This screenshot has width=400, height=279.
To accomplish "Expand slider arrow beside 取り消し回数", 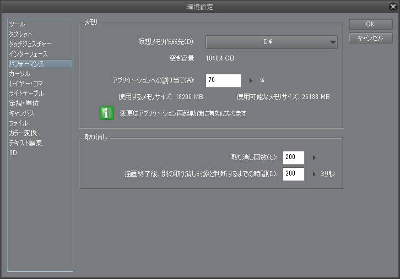I will coord(314,158).
